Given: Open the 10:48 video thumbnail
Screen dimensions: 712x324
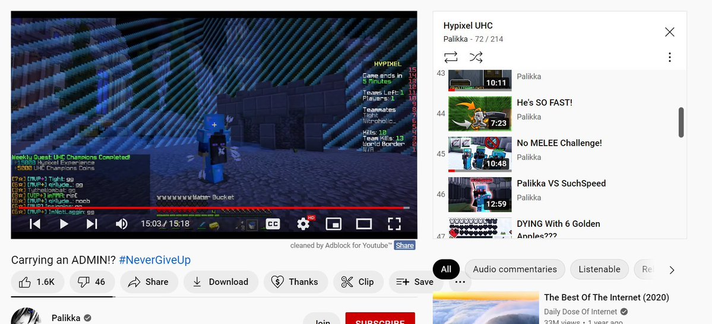Looking at the screenshot, I should tap(479, 154).
